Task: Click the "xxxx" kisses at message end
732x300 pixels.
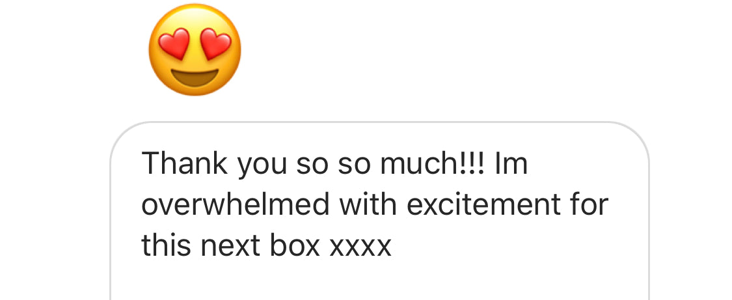Action: point(360,246)
